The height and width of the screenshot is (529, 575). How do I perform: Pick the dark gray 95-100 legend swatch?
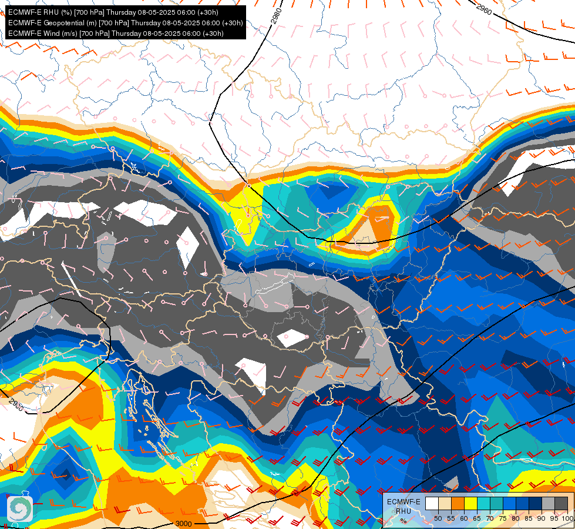click(561, 503)
